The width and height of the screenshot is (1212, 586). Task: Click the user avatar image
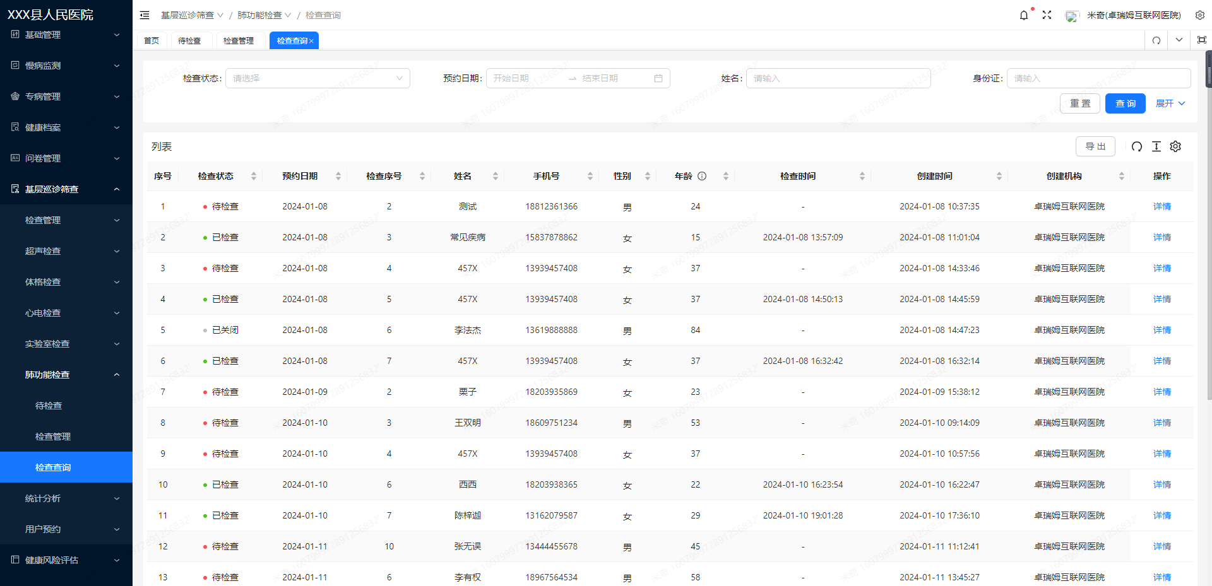point(1072,16)
